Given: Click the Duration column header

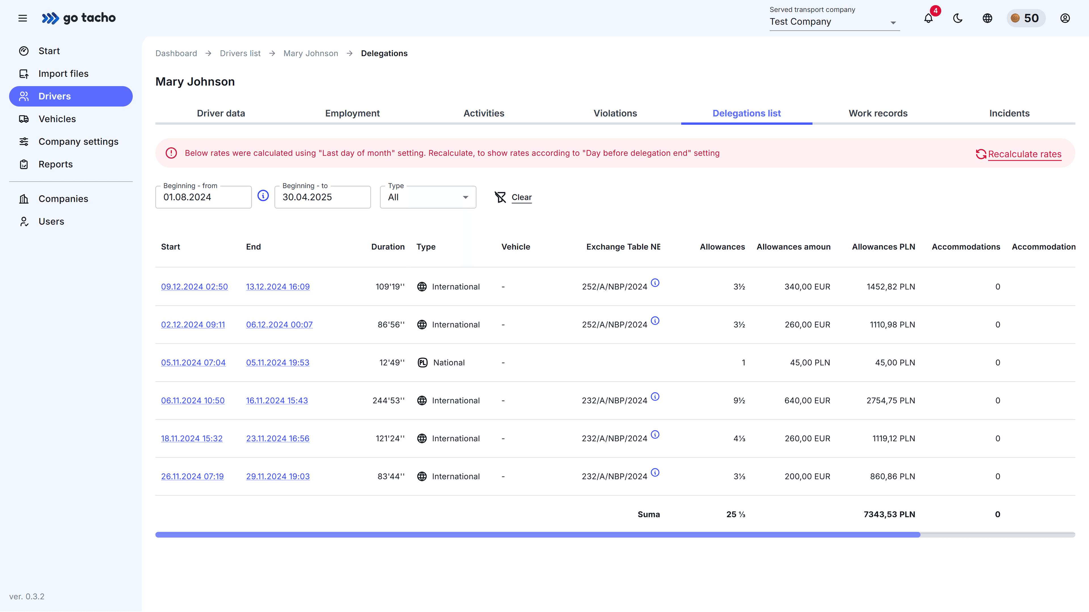Looking at the screenshot, I should 388,247.
